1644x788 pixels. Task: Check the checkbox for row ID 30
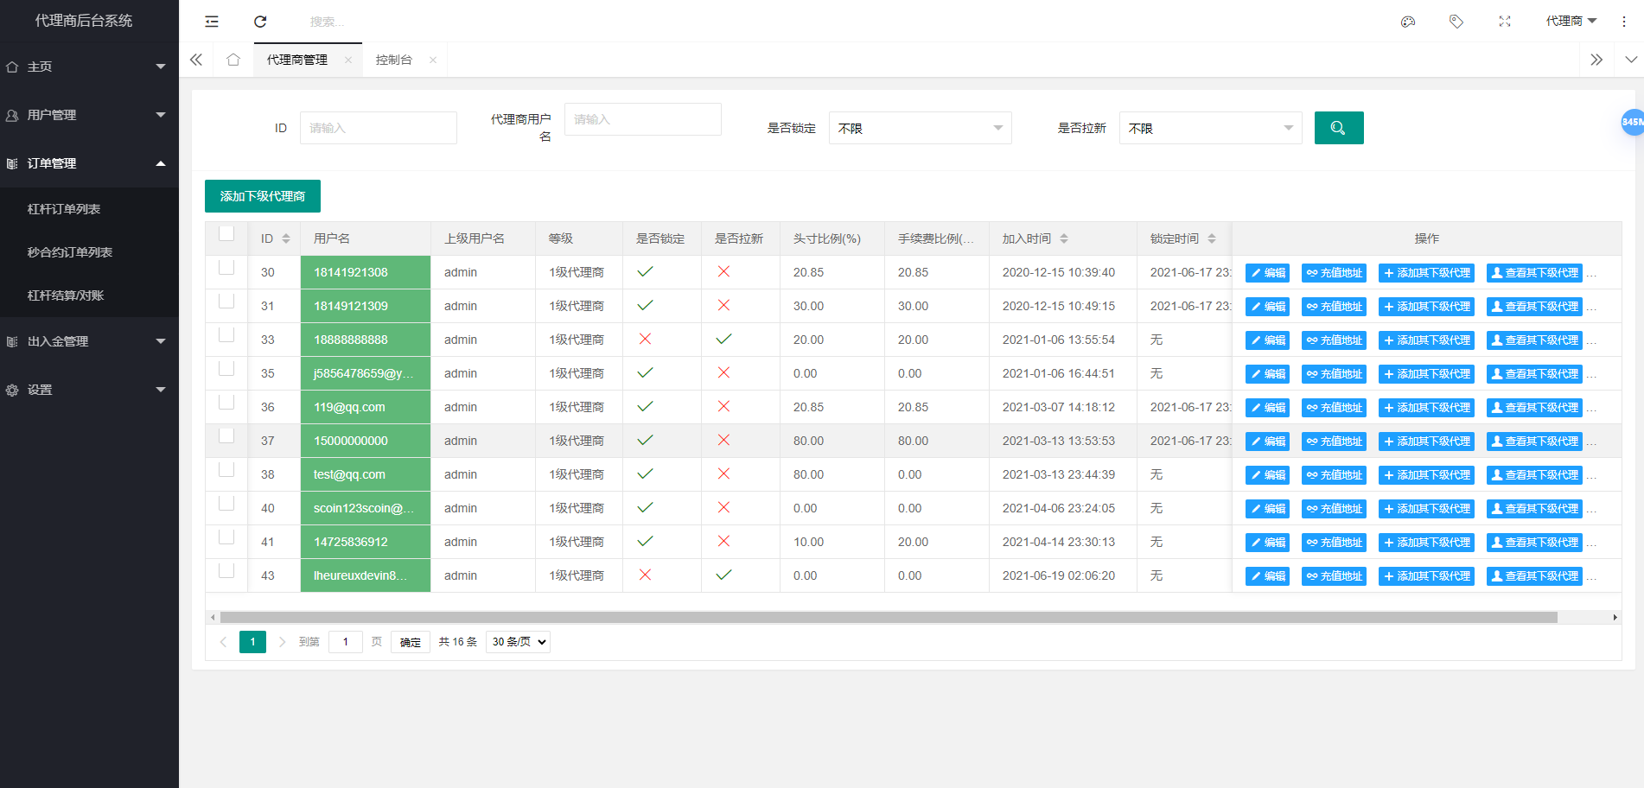(x=226, y=268)
